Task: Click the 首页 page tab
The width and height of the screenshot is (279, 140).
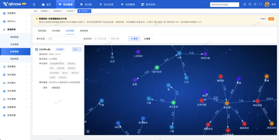Action: [x=36, y=11]
